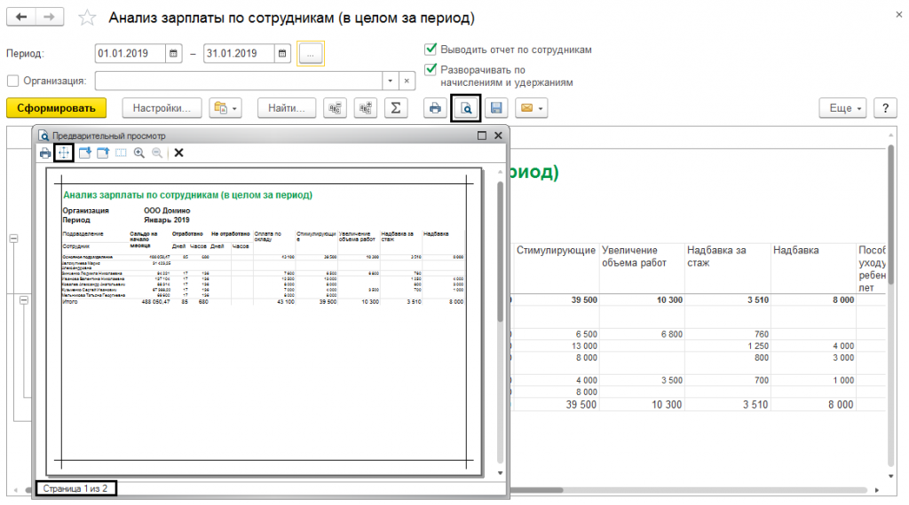Open the envelope send-by-email dropdown
This screenshot has height=505, width=909.
[x=531, y=108]
